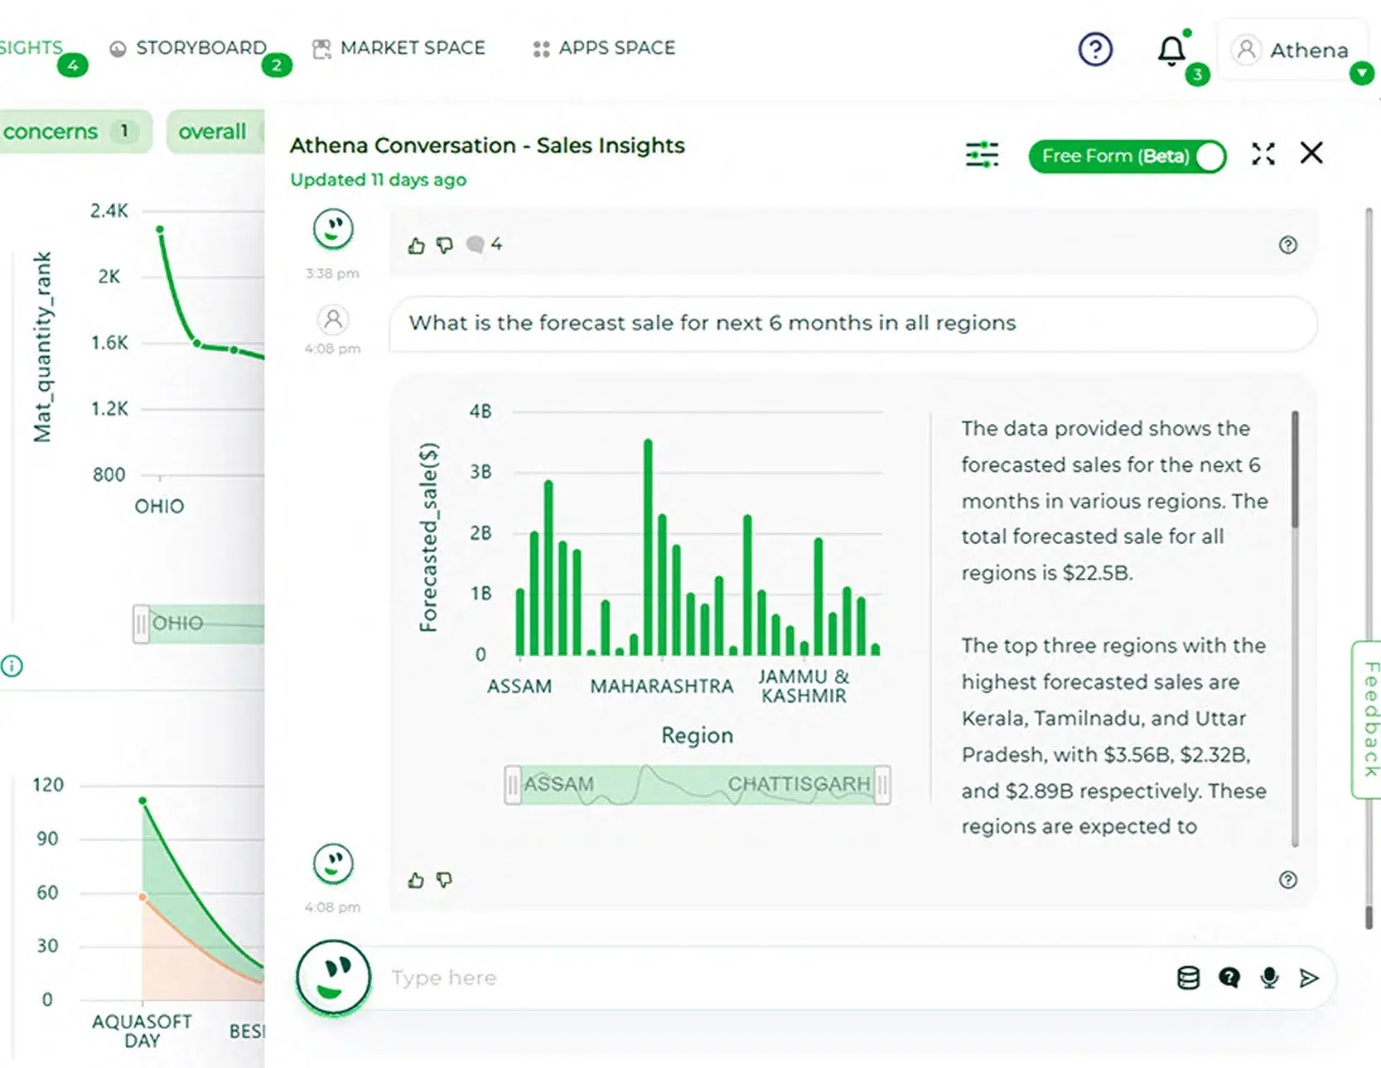This screenshot has width=1381, height=1068.
Task: Click the left handle of the Region range slider
Action: [513, 785]
